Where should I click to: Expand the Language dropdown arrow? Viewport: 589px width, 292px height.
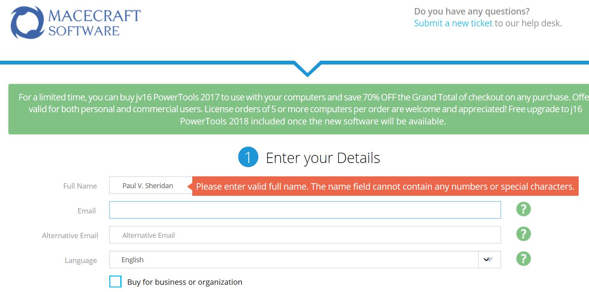(489, 260)
